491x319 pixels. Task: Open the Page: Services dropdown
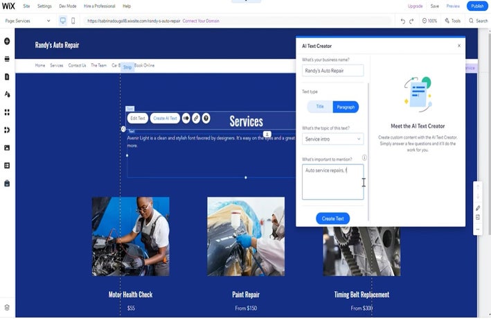28,21
